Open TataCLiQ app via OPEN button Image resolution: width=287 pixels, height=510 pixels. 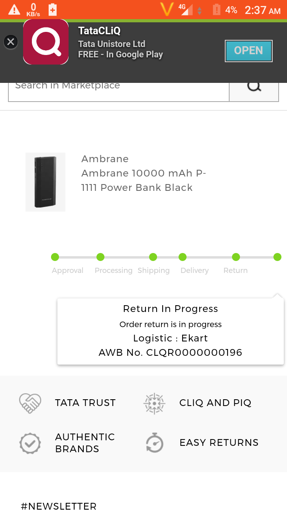[248, 51]
